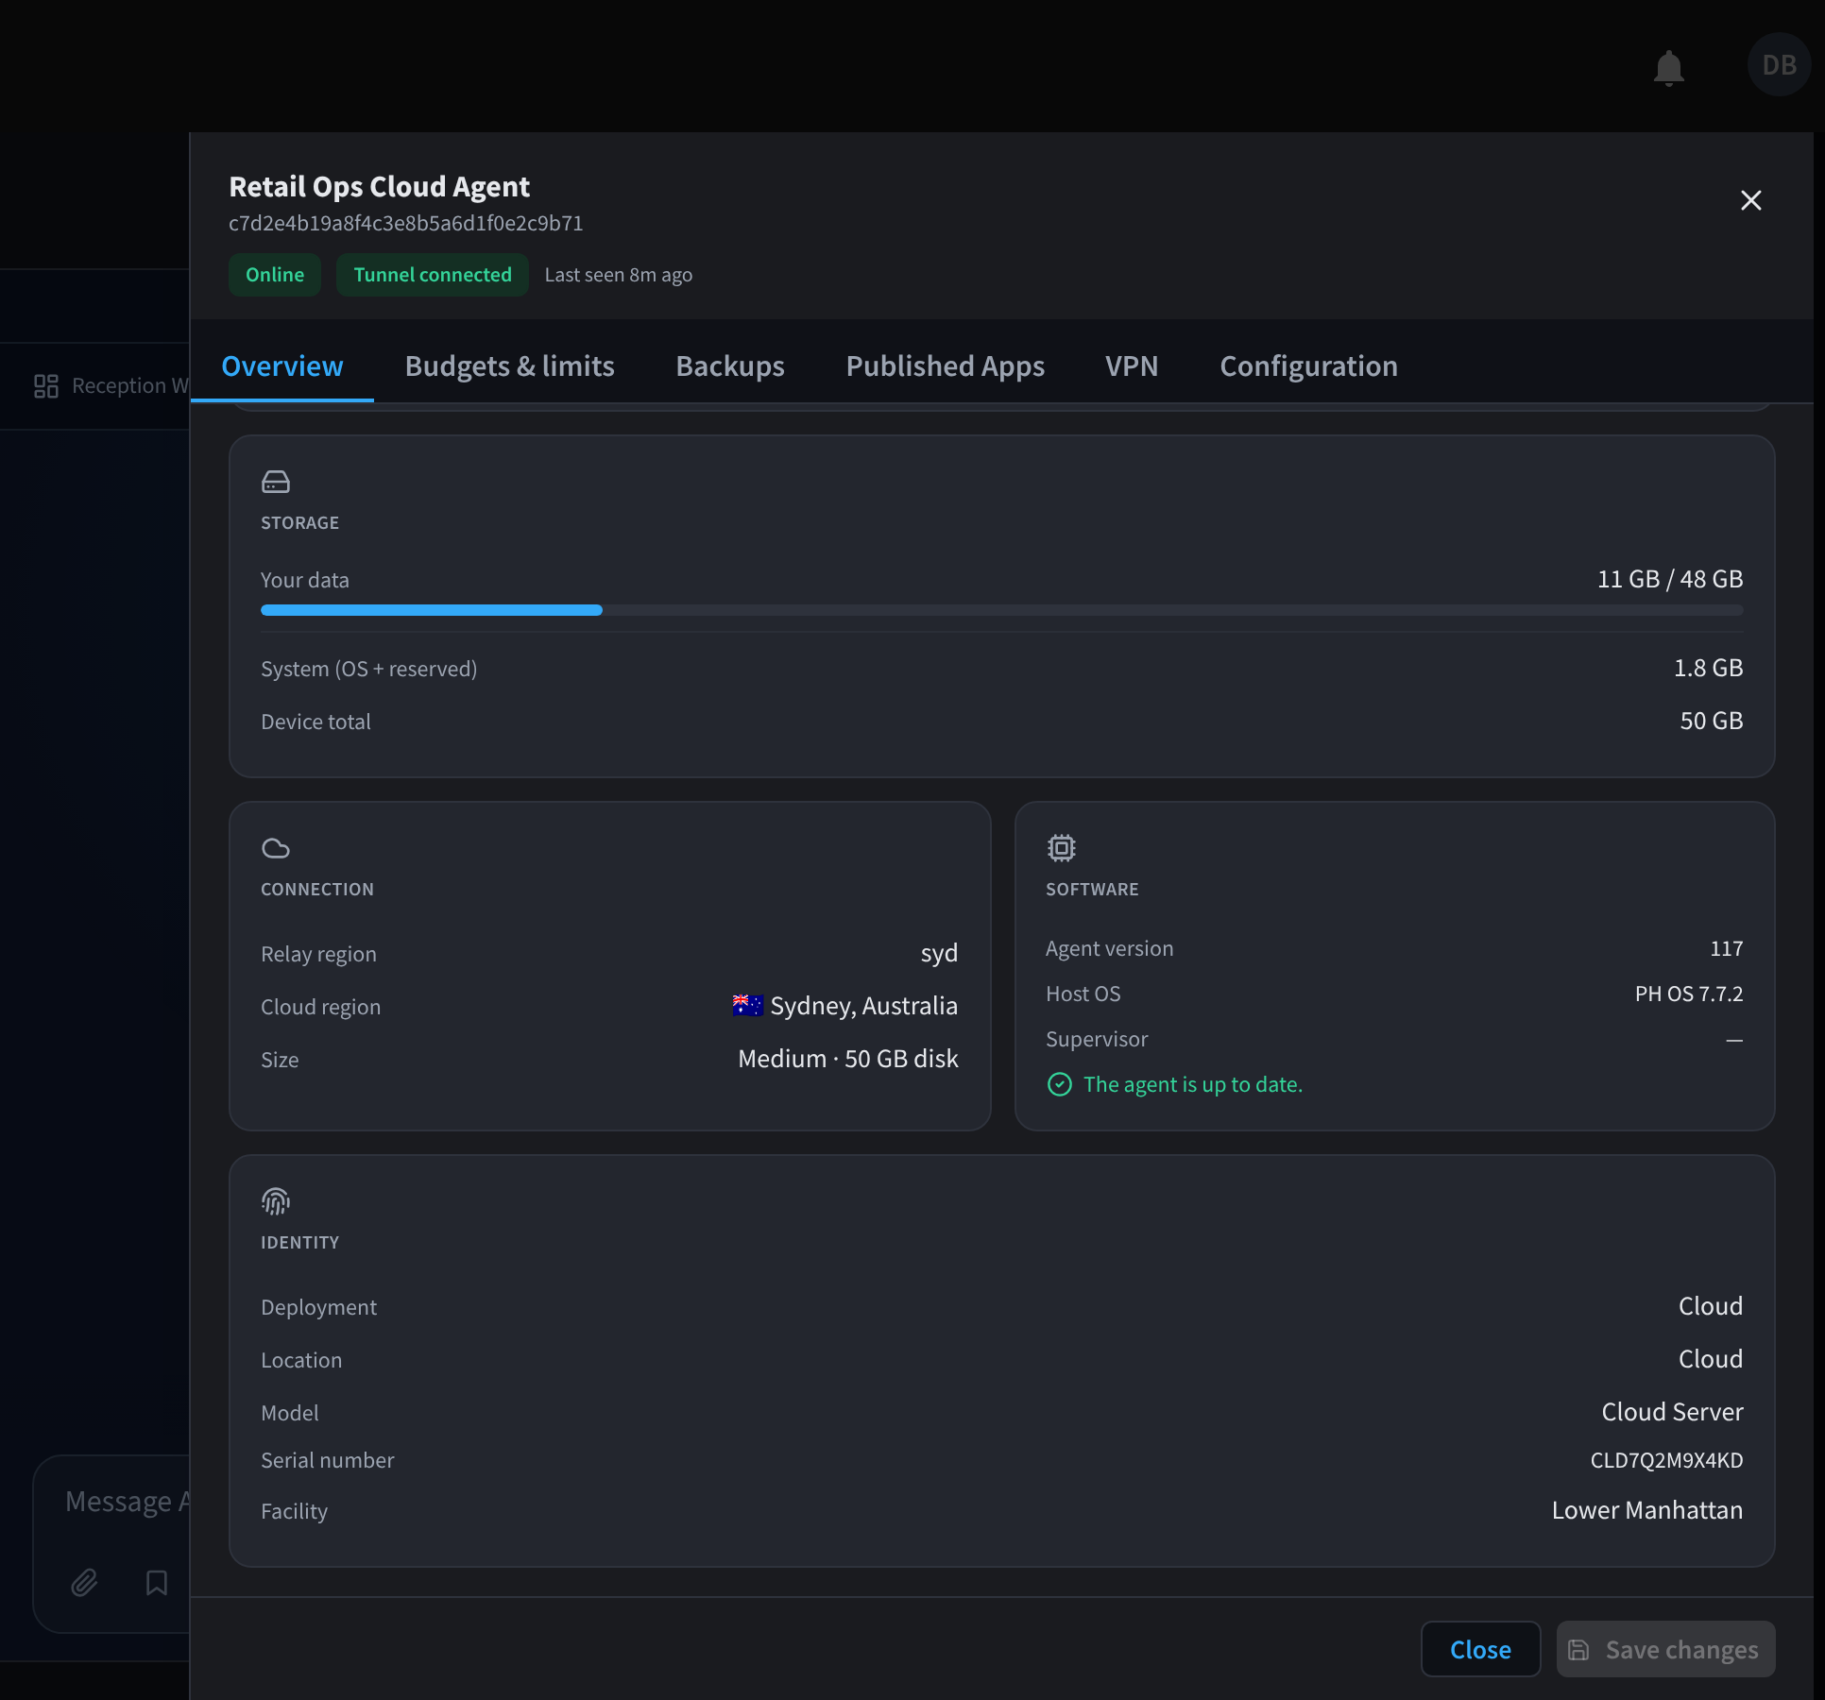
Task: Click the Connection cloud icon
Action: click(x=276, y=848)
